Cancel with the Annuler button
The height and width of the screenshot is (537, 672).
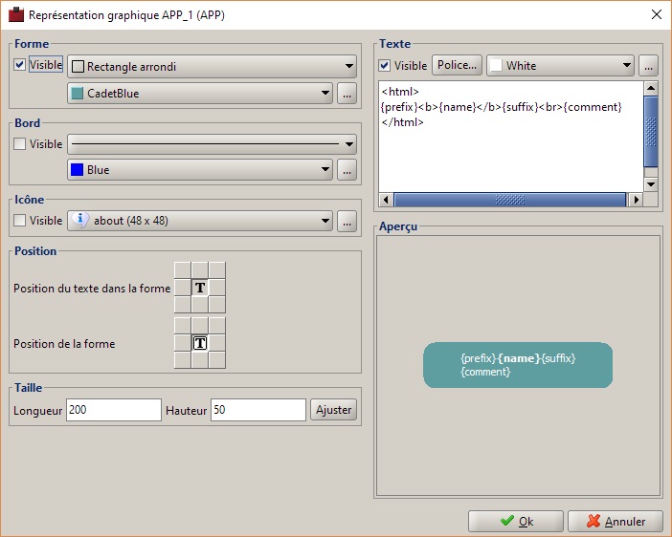point(616,521)
